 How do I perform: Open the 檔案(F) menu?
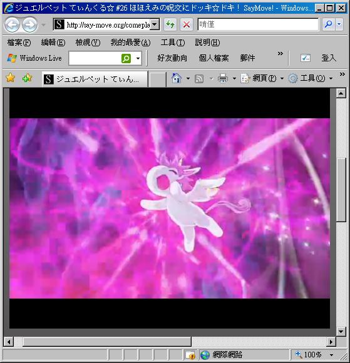coord(19,43)
